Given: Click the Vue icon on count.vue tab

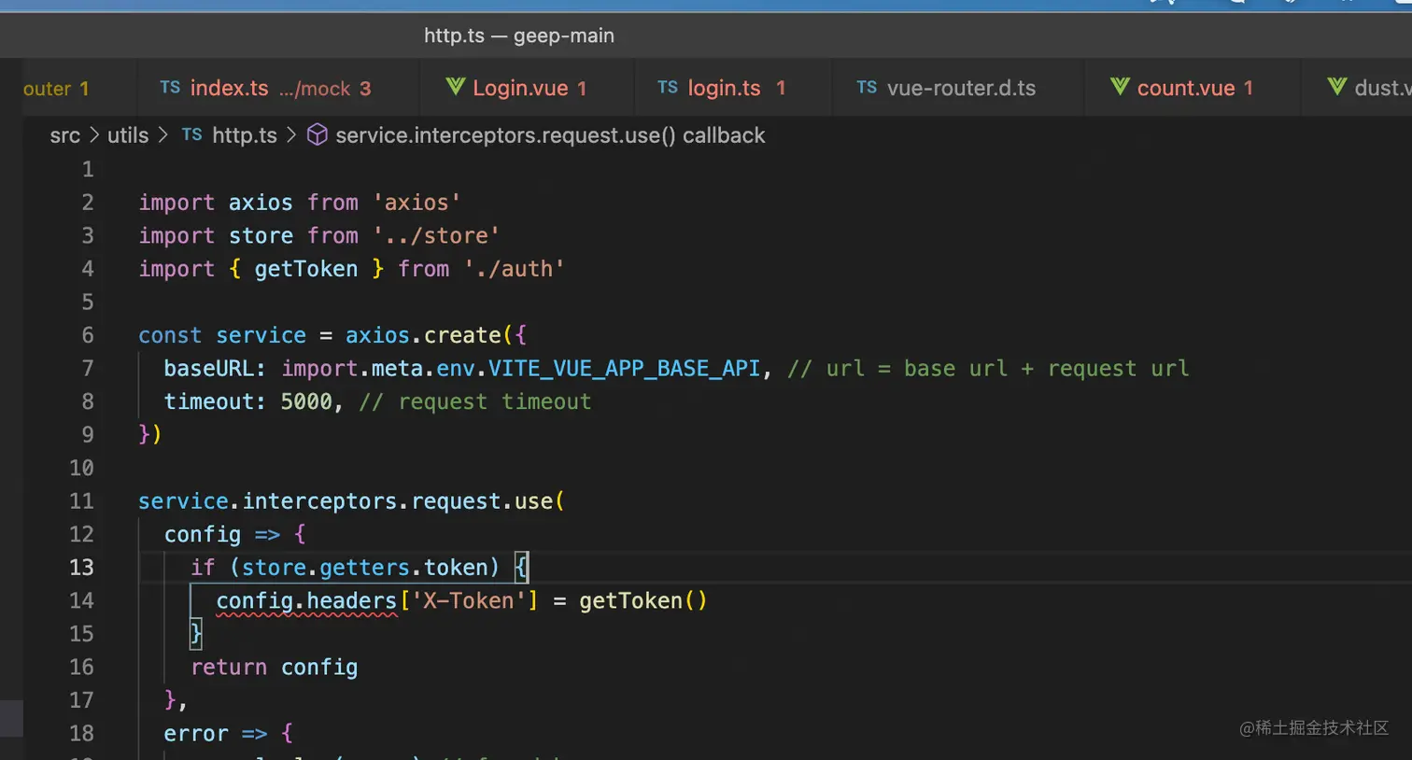Looking at the screenshot, I should pos(1120,87).
